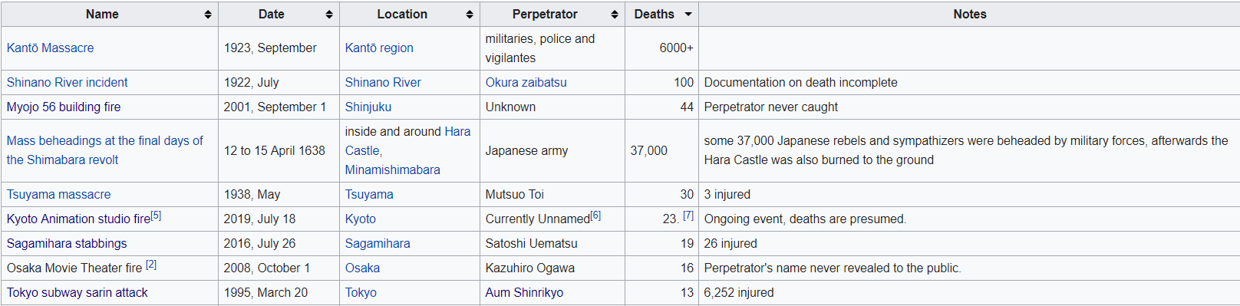Viewport: 1240px width, 306px height.
Task: Open the Tokyo subway sarin attack link
Action: coord(77,292)
